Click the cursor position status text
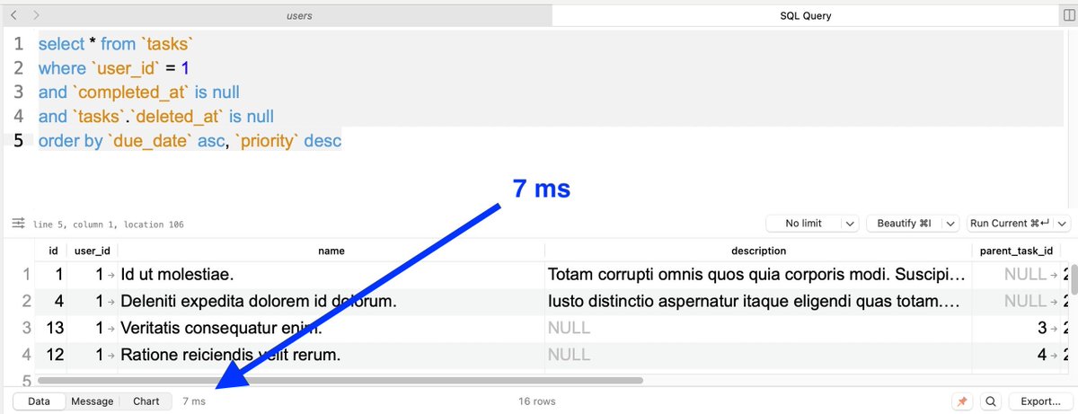1078x414 pixels. coord(108,225)
